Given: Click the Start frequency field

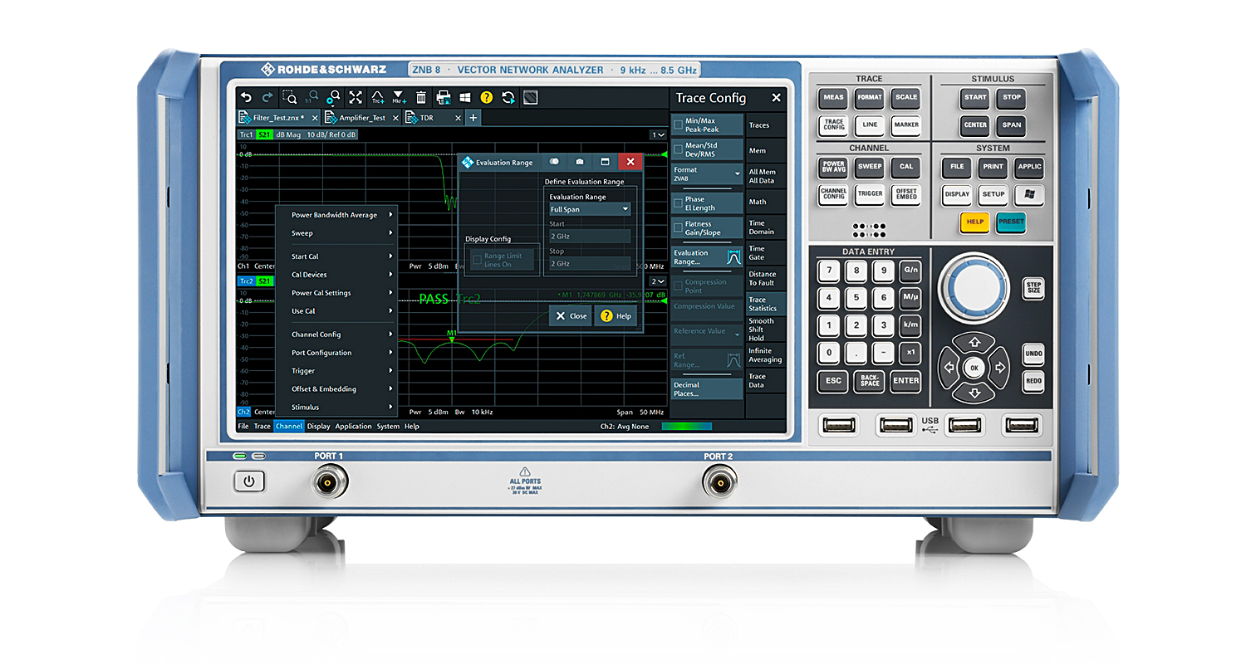Looking at the screenshot, I should pyautogui.click(x=590, y=237).
